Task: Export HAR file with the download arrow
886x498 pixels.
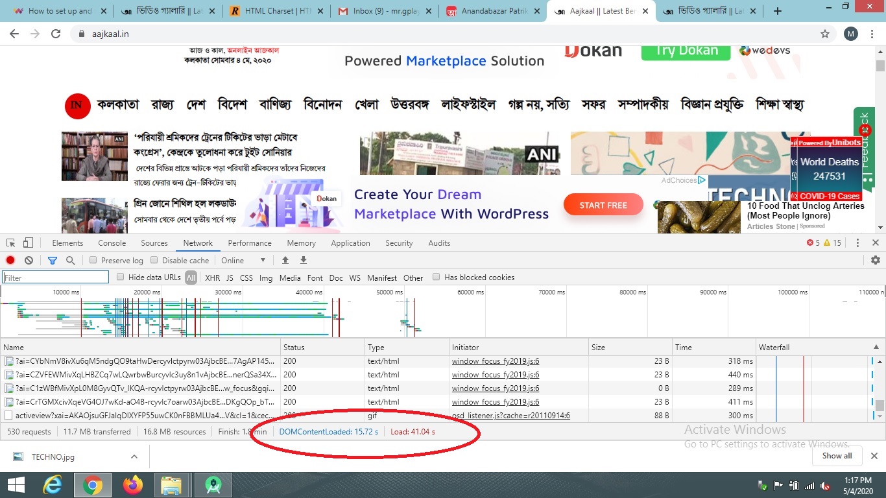Action: pyautogui.click(x=303, y=260)
